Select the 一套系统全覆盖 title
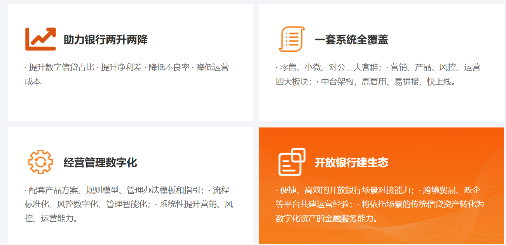The image size is (506, 245). pos(351,40)
